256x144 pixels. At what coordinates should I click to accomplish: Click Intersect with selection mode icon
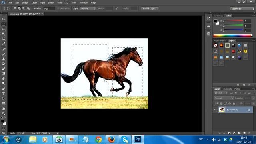(x=28, y=8)
